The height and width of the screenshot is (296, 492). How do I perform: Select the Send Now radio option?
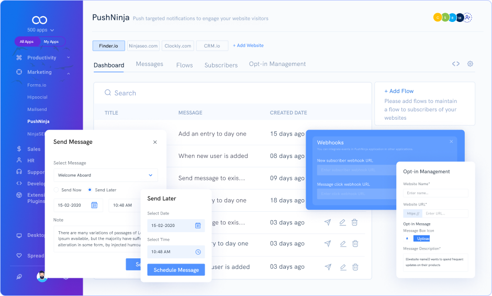click(x=57, y=190)
